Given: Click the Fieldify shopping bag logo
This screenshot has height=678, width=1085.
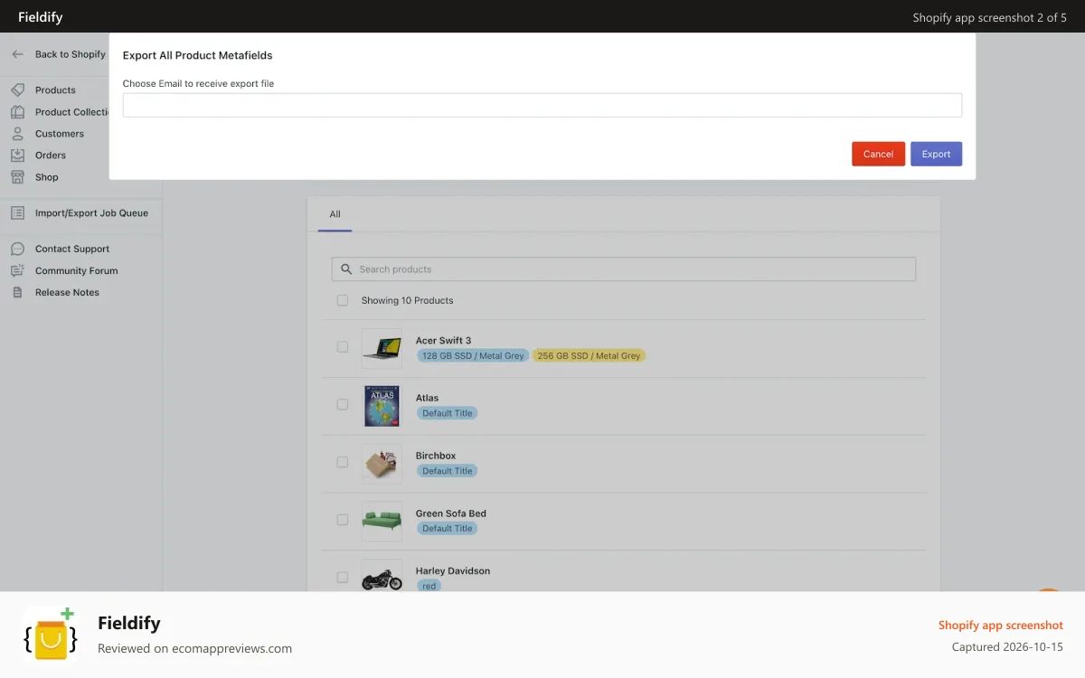Looking at the screenshot, I should [50, 635].
